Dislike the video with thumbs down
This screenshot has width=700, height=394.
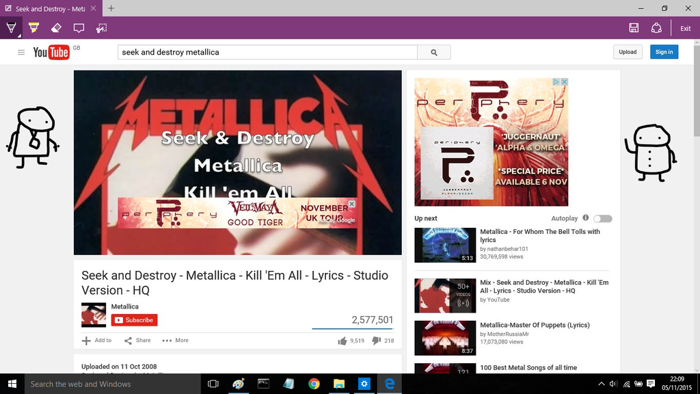point(376,341)
